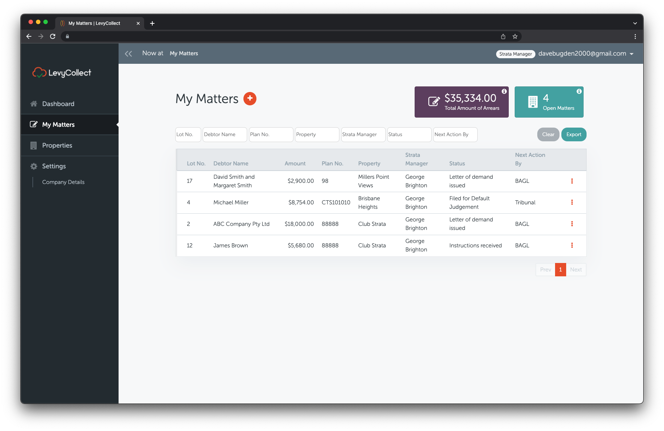
Task: Click the Settings gear icon
Action: point(34,166)
